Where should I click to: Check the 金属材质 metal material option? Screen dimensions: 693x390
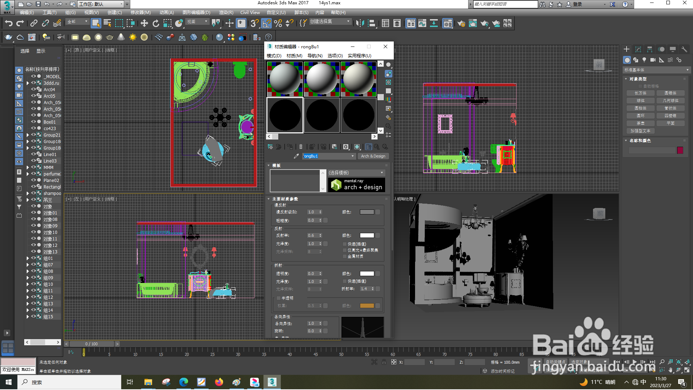tap(345, 256)
